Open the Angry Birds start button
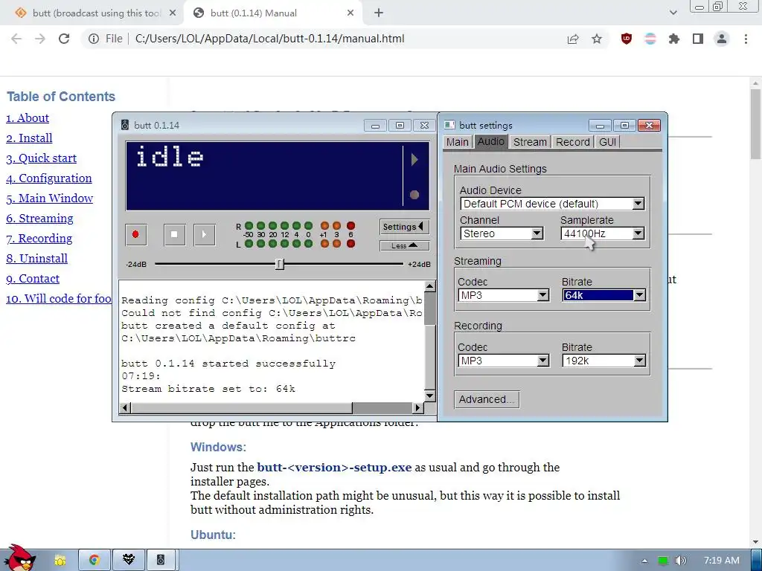762x571 pixels. (19, 558)
